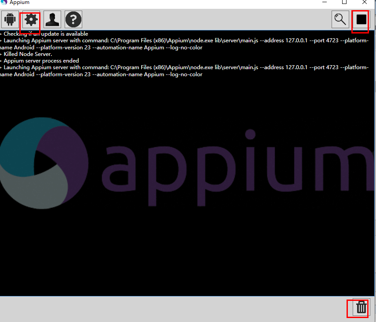Open the About question mark icon

point(73,19)
